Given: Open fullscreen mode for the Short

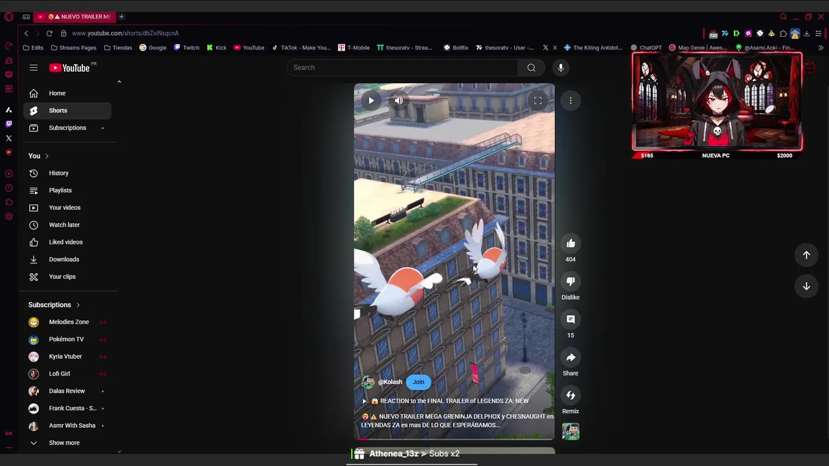Looking at the screenshot, I should [538, 100].
